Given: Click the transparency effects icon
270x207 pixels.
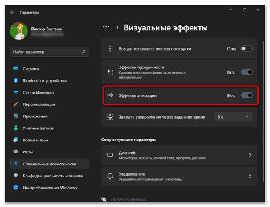Looking at the screenshot, I should [110, 72].
